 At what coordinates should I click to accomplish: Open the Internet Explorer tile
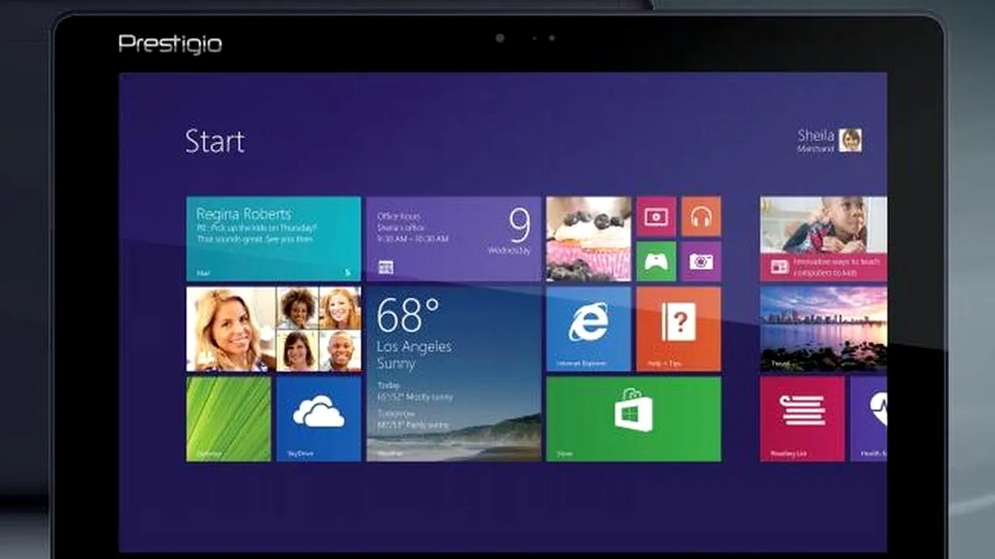click(x=588, y=329)
